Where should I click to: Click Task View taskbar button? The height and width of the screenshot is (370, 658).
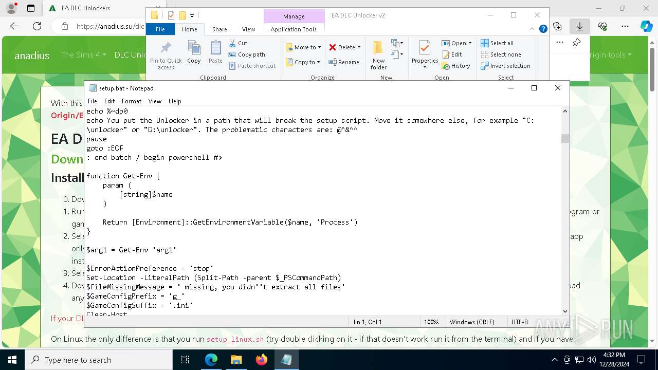click(x=186, y=360)
